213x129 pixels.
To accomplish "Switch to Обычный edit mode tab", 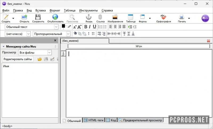I will pyautogui.click(x=72, y=121).
